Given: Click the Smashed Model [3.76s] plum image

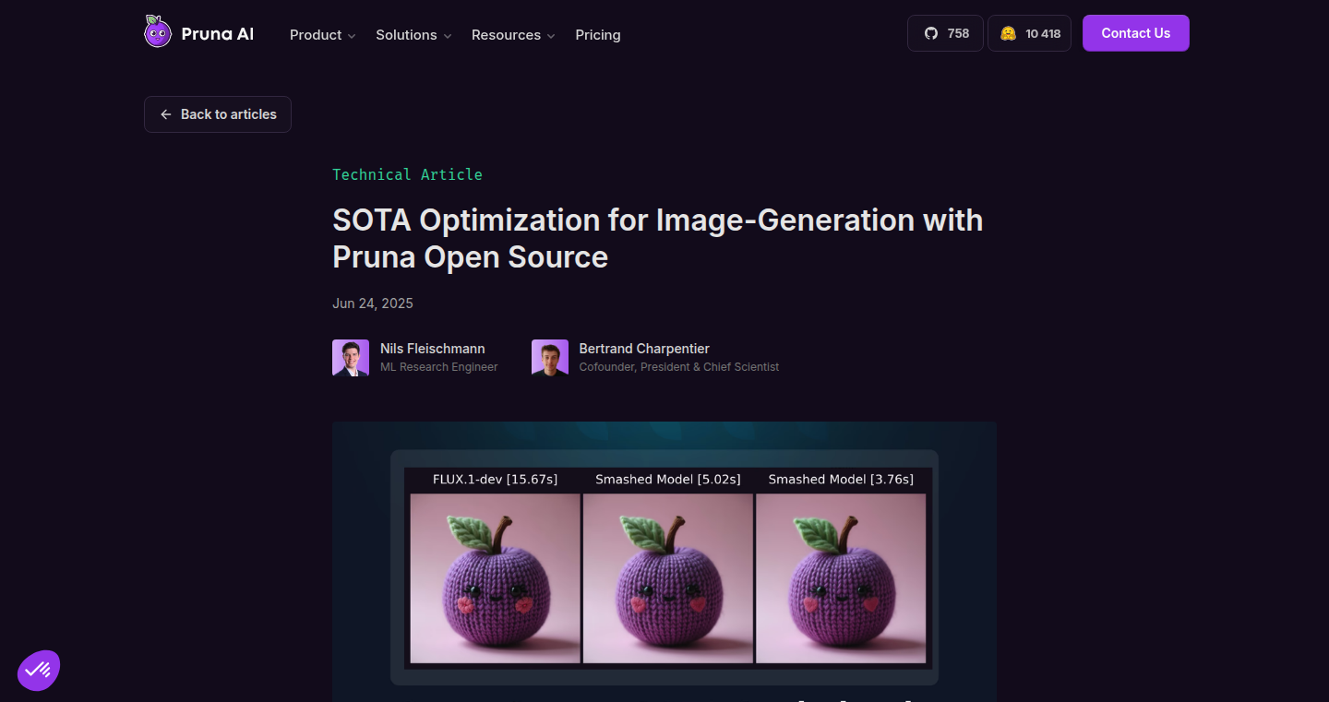Looking at the screenshot, I should [841, 578].
